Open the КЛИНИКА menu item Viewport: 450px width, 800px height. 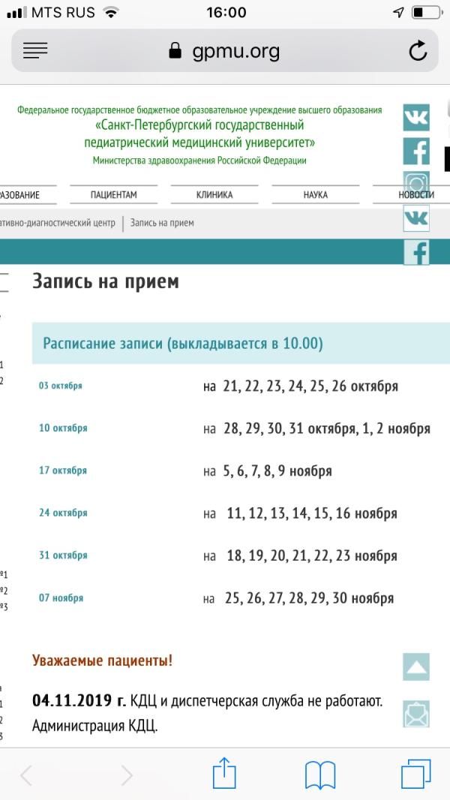214,195
